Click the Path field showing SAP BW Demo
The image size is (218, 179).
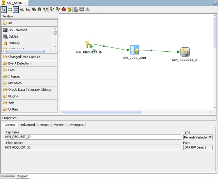pos(198,147)
